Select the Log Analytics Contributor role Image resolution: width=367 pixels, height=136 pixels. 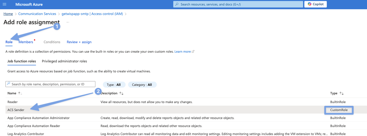tap(26, 134)
